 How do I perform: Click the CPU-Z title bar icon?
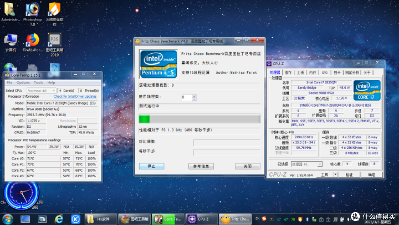(x=269, y=64)
